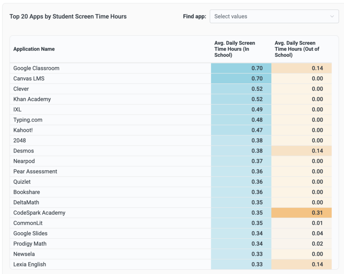
Task: Click on Khan Academy in the table
Action: (x=32, y=99)
